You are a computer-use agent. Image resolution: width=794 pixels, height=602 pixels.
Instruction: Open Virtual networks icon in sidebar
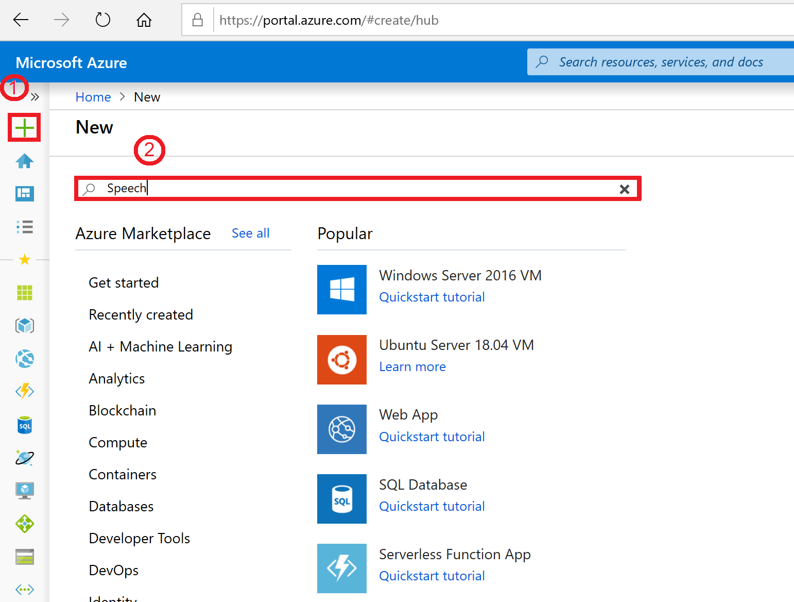[x=24, y=589]
